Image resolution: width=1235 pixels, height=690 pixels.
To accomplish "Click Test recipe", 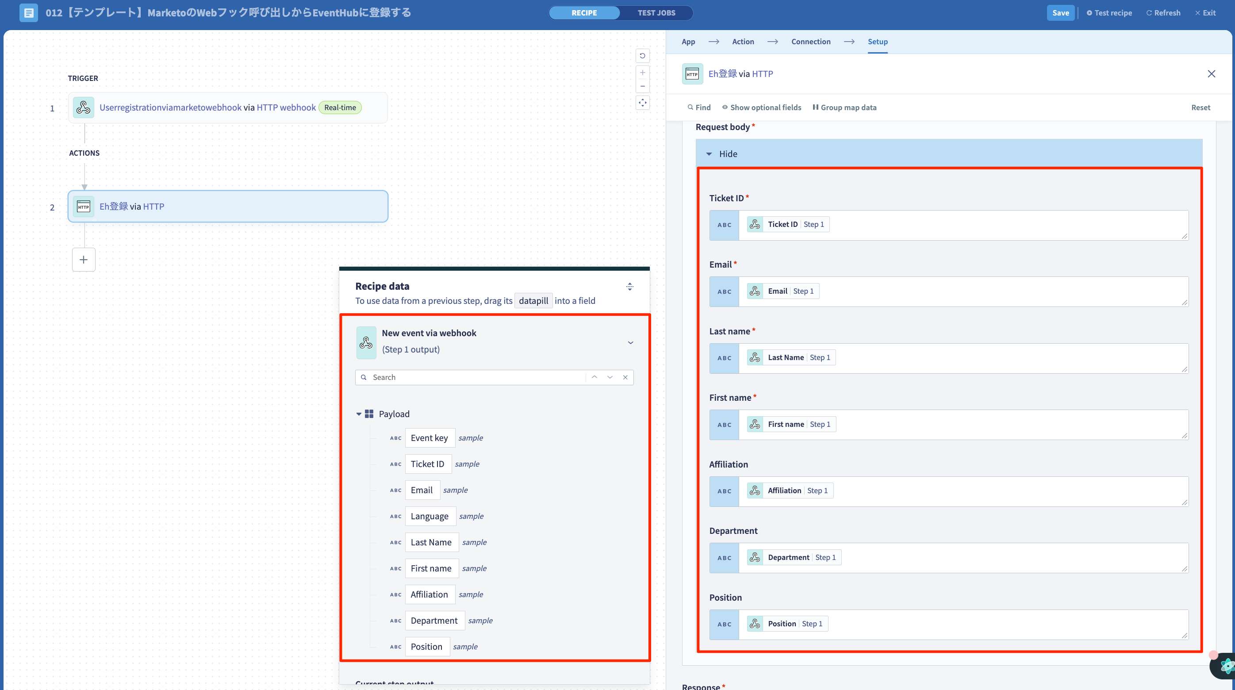I will click(x=1109, y=13).
